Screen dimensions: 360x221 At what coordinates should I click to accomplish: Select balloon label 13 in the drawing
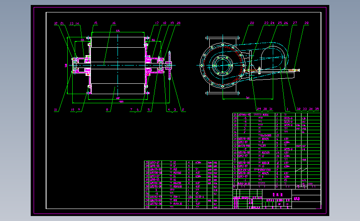[x=72, y=23]
